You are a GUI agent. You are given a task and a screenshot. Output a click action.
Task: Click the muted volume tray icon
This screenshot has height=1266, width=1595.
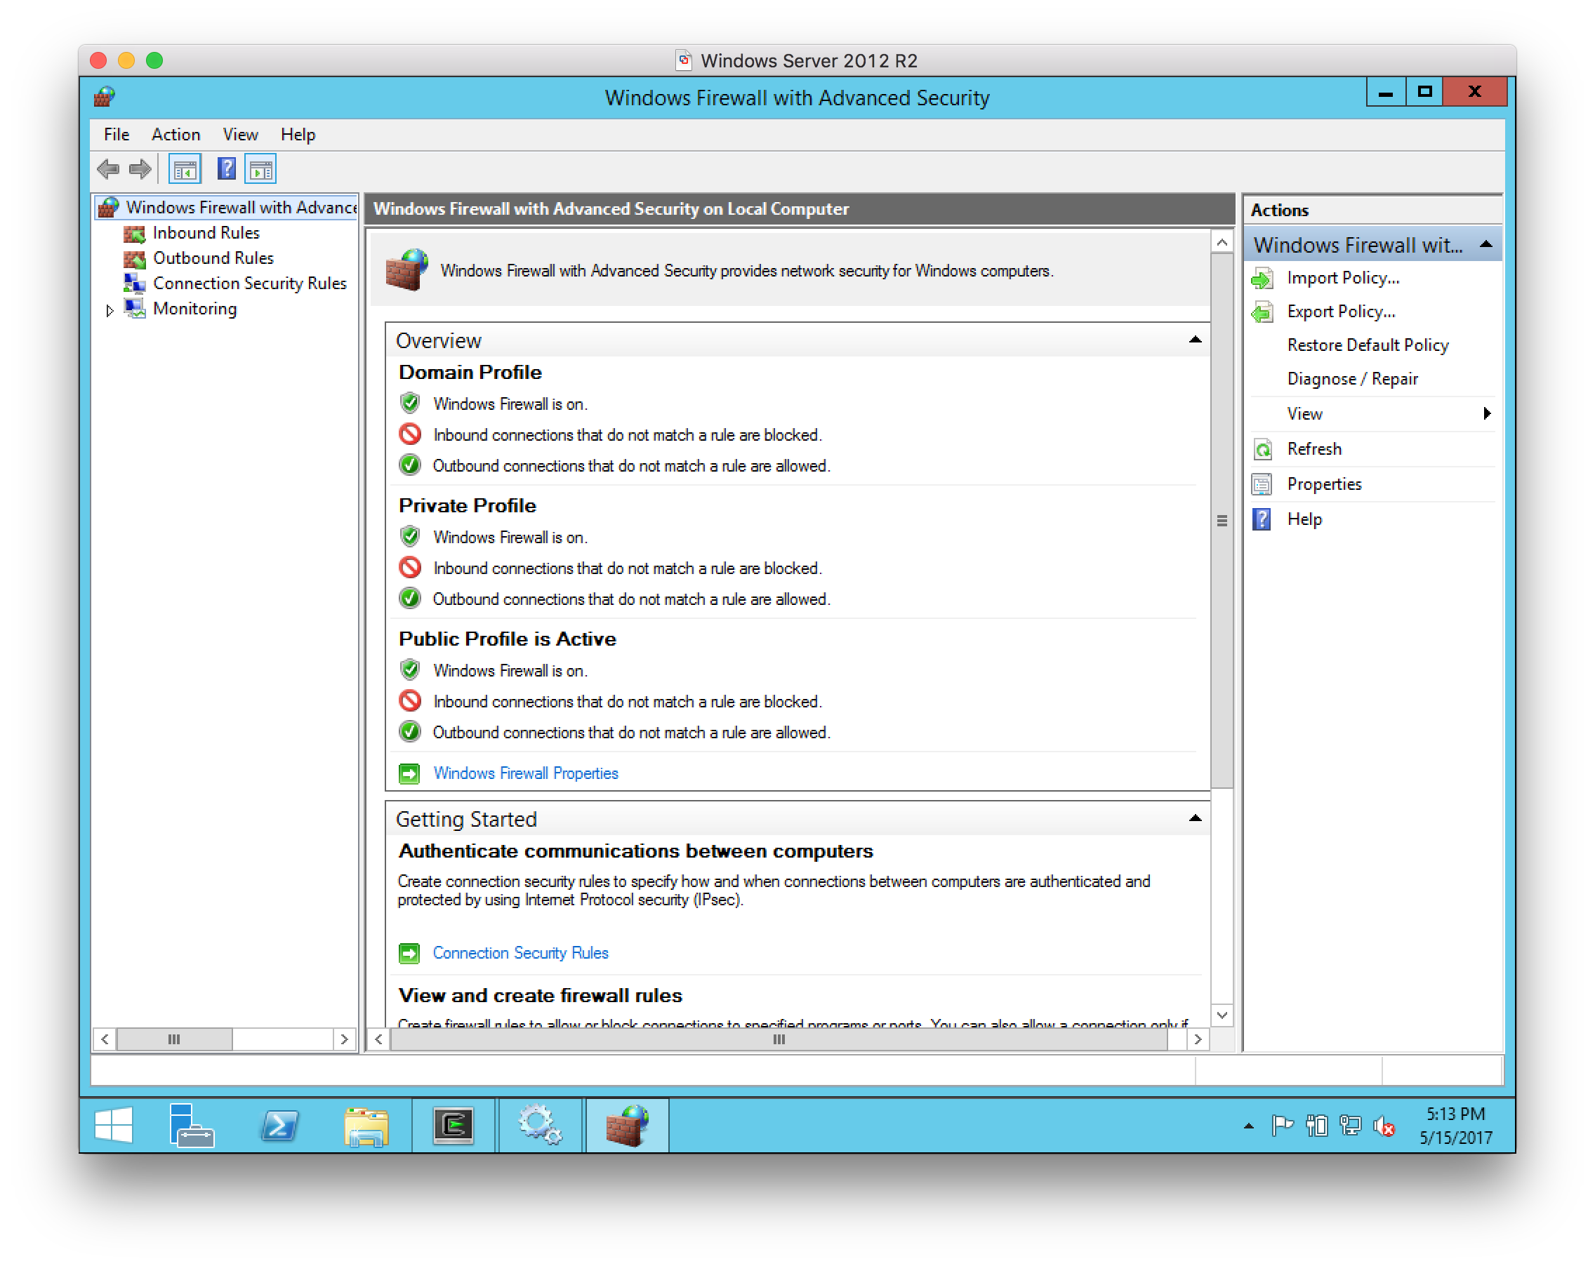tap(1384, 1126)
